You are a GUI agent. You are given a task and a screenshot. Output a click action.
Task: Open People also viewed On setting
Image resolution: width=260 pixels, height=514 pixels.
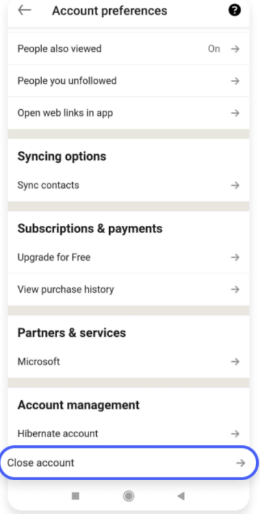pos(128,49)
